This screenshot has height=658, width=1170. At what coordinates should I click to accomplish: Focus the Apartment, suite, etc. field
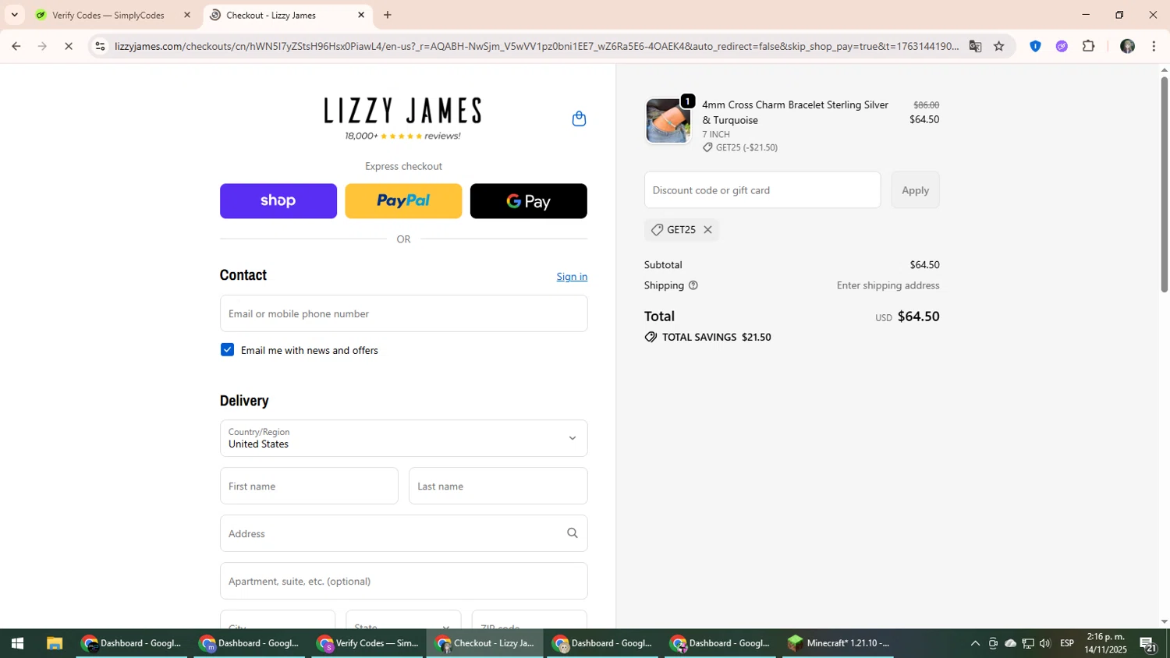[403, 581]
